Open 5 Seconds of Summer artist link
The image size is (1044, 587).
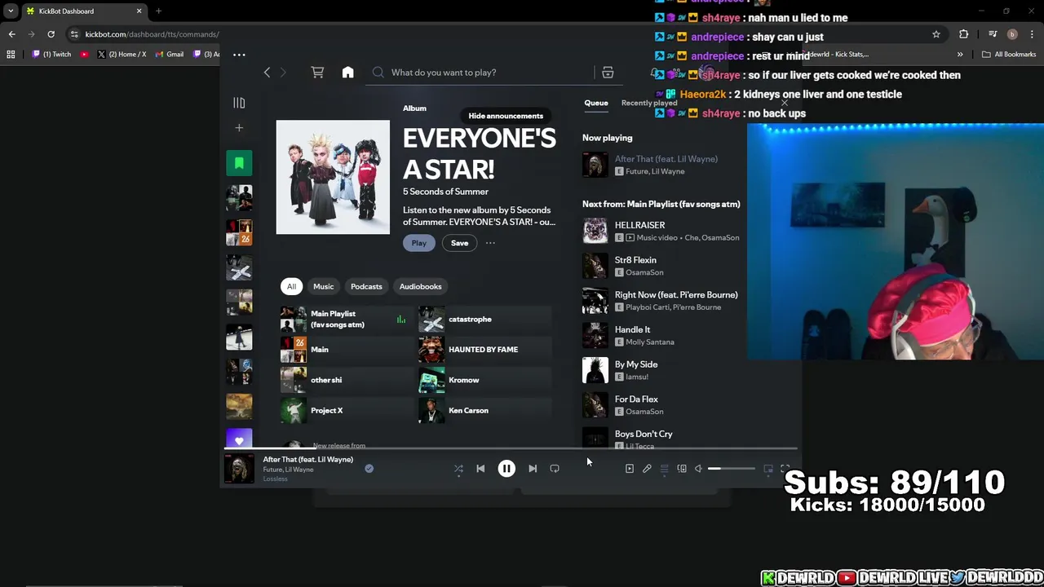click(445, 192)
